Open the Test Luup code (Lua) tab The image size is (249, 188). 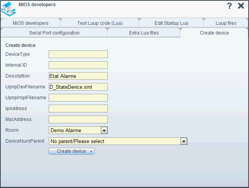100,23
